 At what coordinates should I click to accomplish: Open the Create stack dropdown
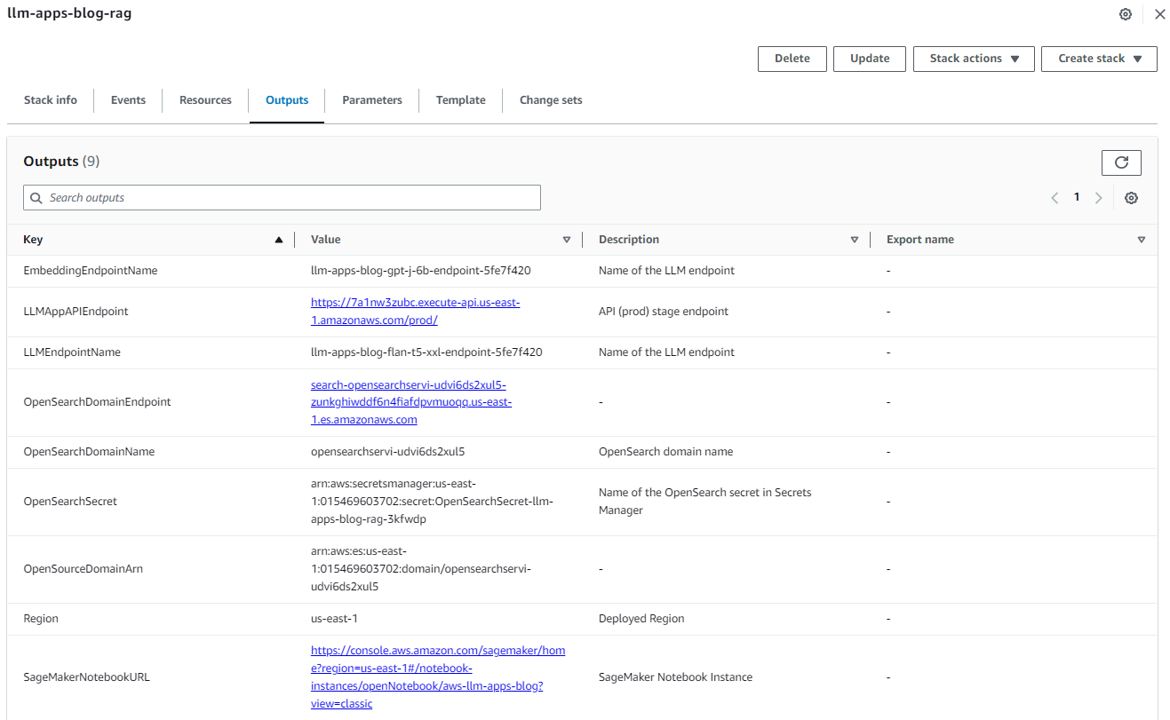tap(1099, 59)
